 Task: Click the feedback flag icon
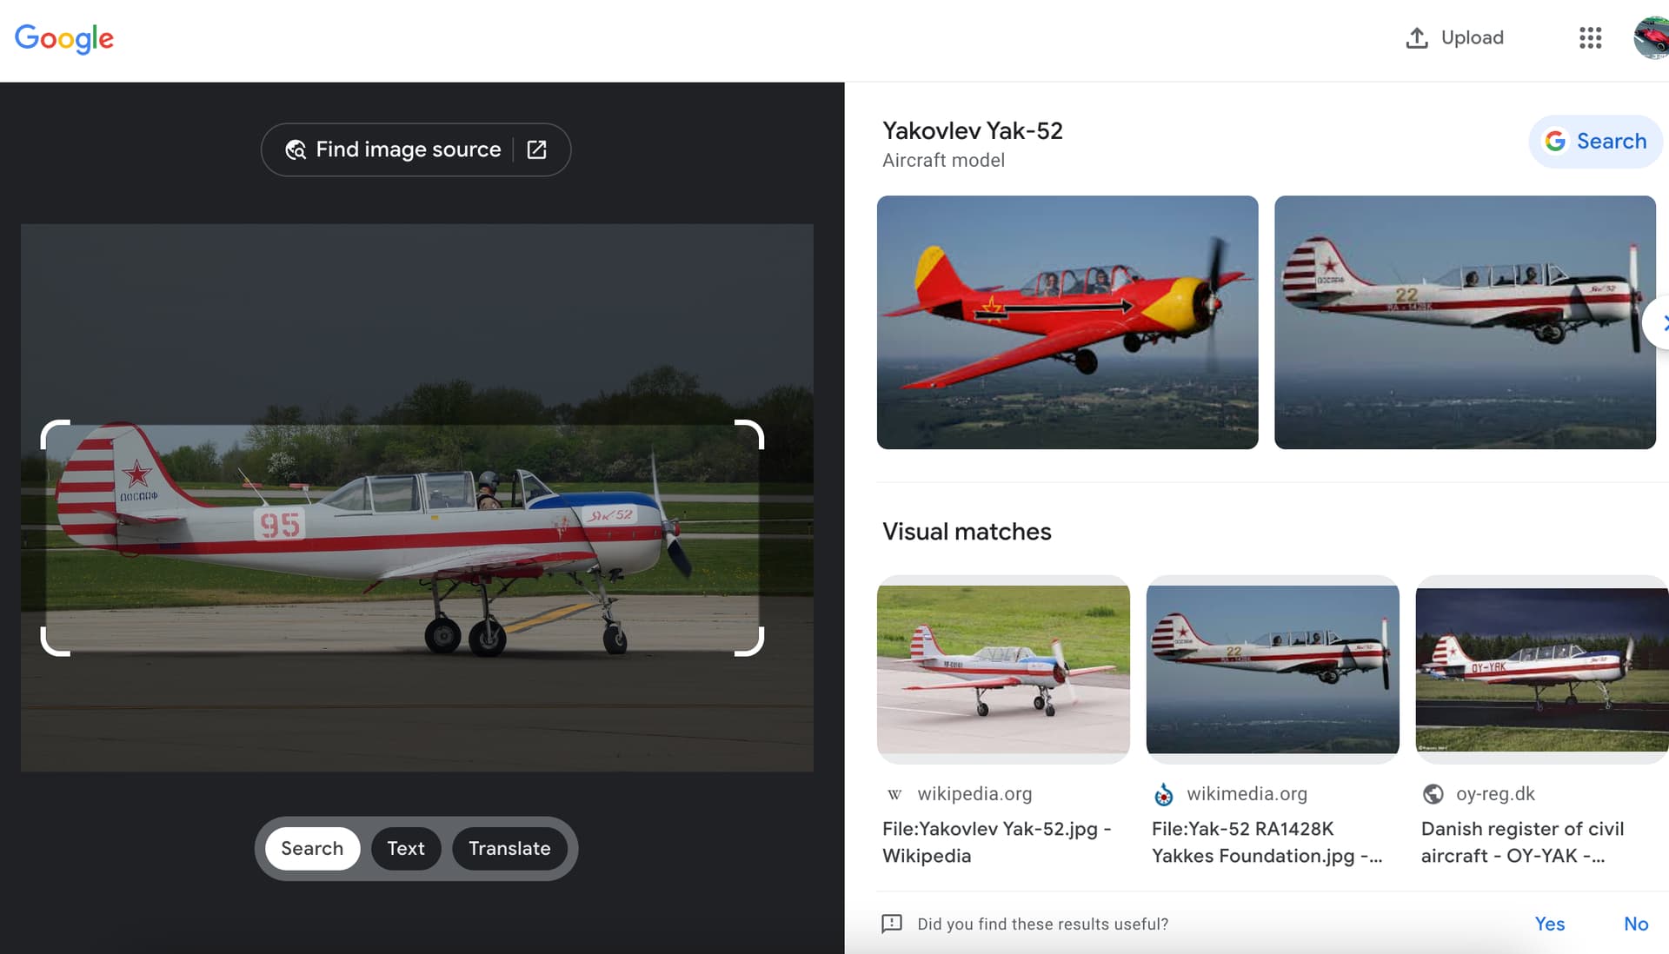tap(892, 924)
